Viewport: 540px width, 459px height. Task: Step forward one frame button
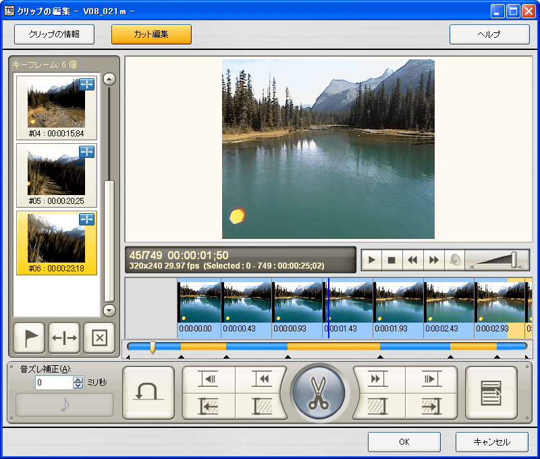click(431, 379)
